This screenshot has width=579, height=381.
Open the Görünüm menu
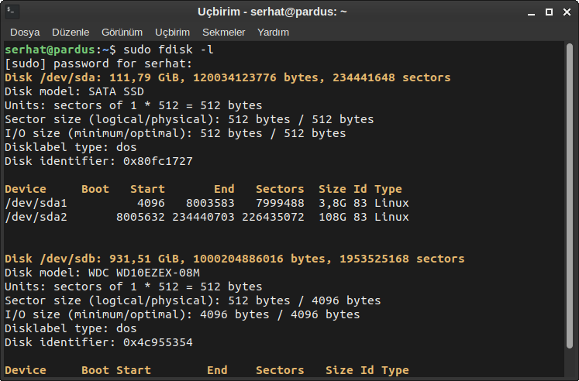point(122,33)
